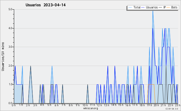Image resolution: width=181 pixels, height=111 pixels.
Task: Select the IP legend label
Action: (164, 7)
